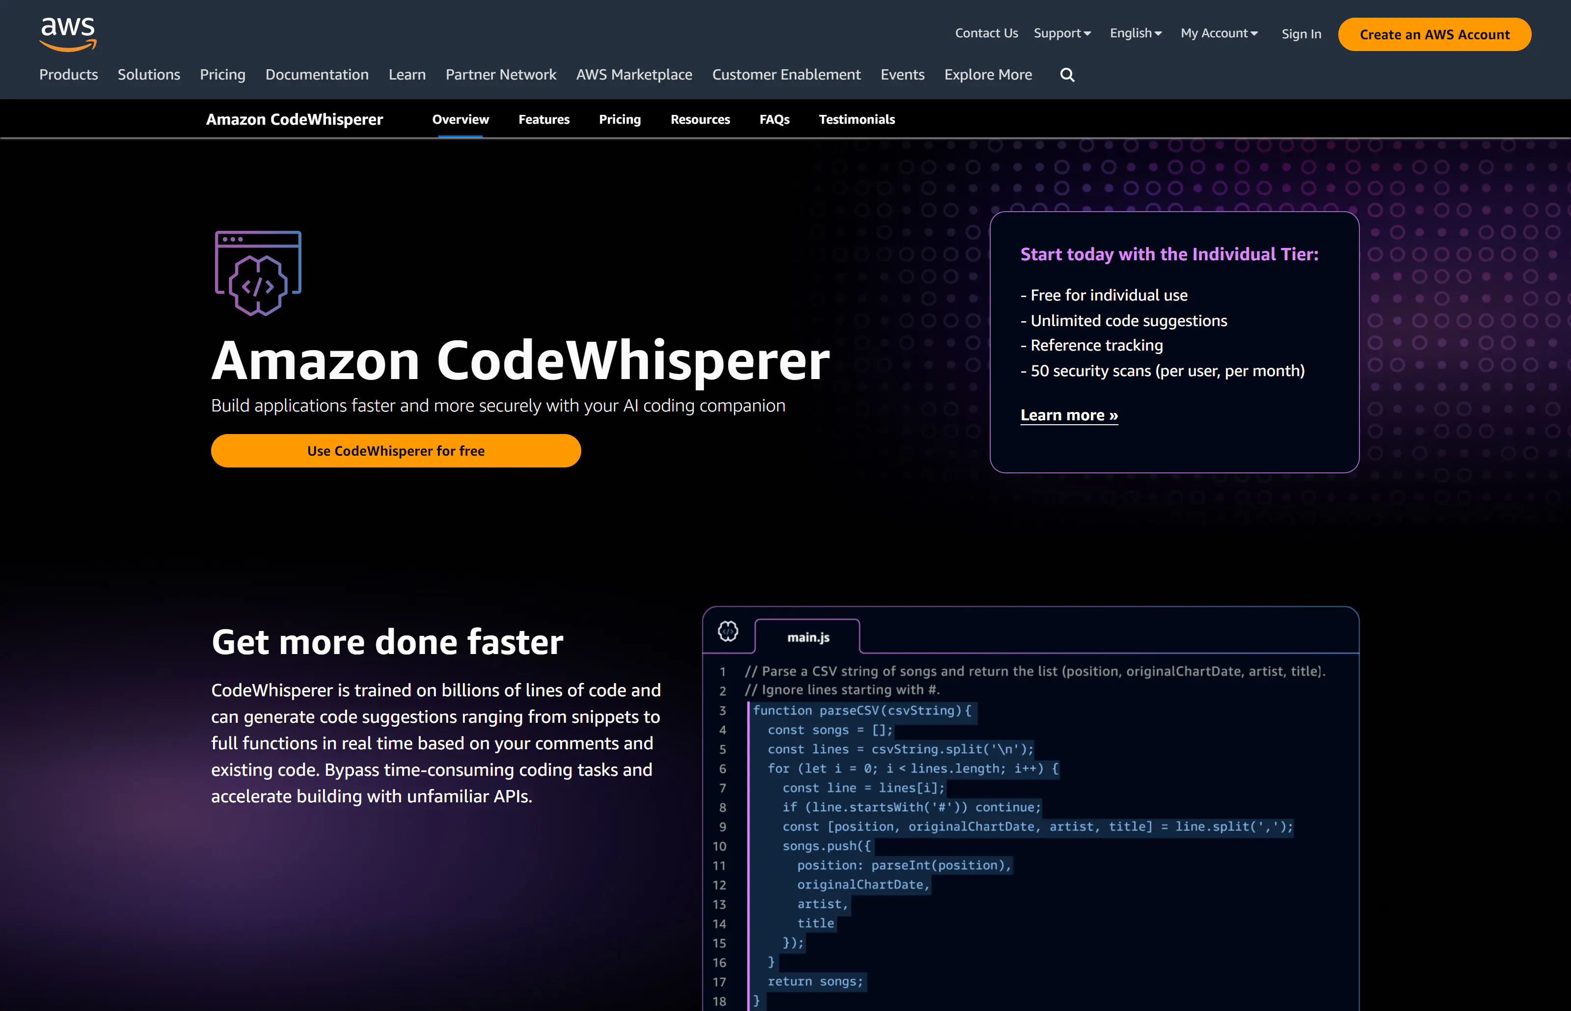This screenshot has height=1011, width=1571.
Task: Click 'Start today with the Individual Tier:' heading
Action: tap(1169, 254)
